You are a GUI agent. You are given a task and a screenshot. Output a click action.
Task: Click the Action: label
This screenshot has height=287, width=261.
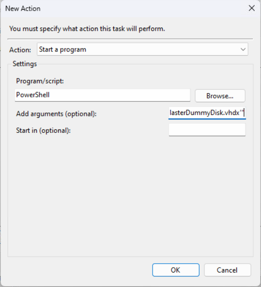[x=20, y=50]
